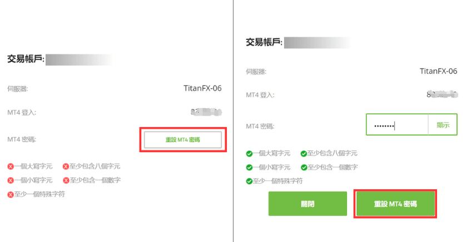Click green check icon beside 一個小寫字元

[249, 168]
